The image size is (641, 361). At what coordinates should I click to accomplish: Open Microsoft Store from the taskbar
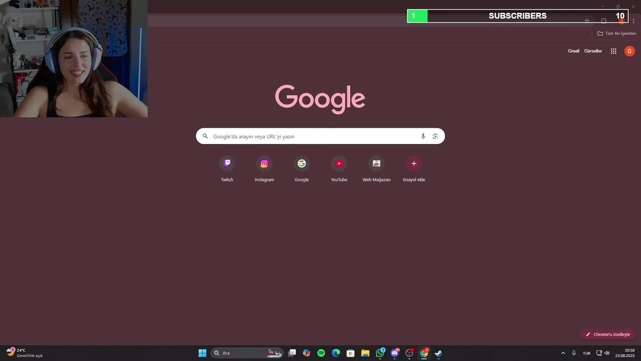351,353
